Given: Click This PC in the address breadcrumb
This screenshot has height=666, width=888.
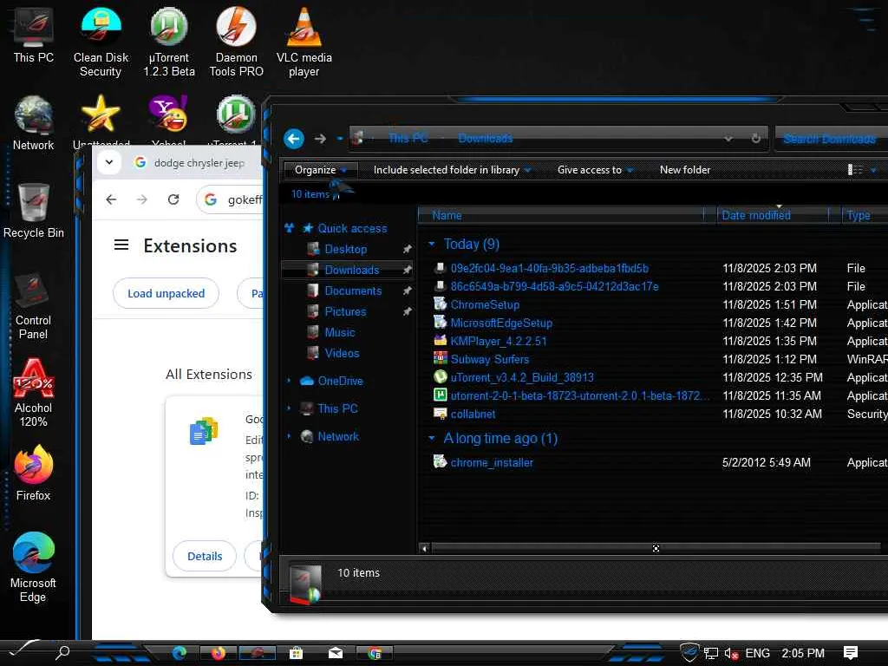Looking at the screenshot, I should click(408, 139).
